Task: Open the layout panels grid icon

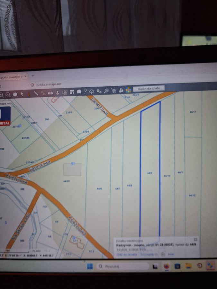Action: 72,92
